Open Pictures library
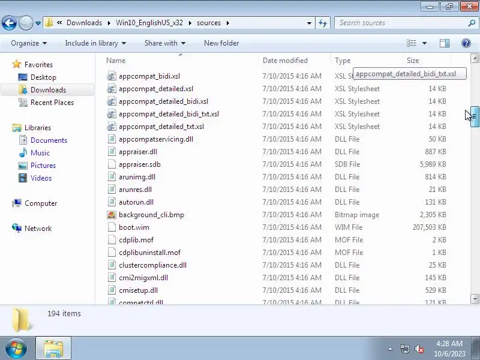 click(x=43, y=166)
